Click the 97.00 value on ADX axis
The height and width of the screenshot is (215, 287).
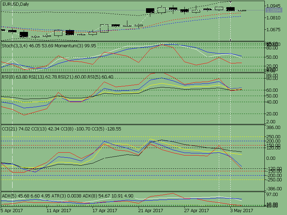(272, 195)
